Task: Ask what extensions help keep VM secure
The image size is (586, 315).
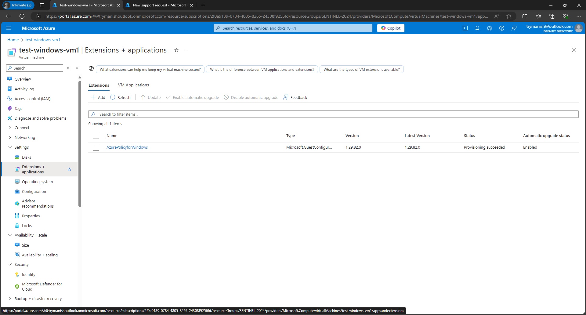Action: click(150, 70)
